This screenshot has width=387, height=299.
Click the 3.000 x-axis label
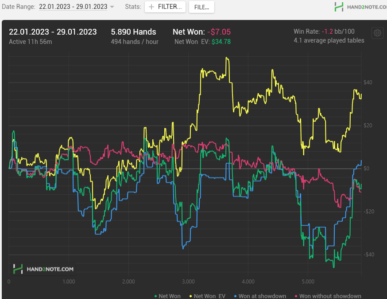tap(188, 281)
